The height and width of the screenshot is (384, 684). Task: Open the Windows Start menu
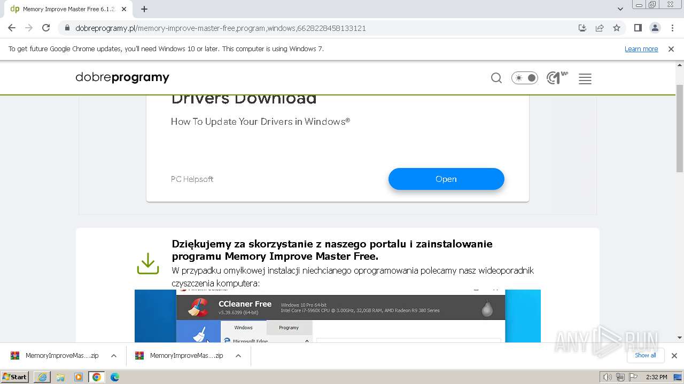15,377
